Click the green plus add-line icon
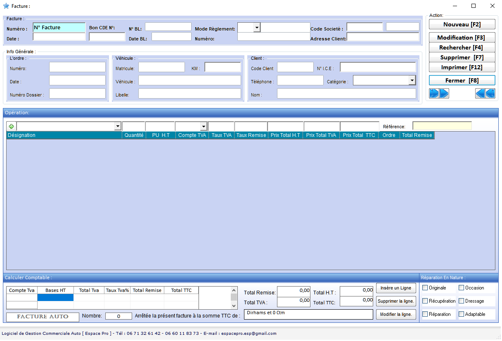 tap(11, 127)
